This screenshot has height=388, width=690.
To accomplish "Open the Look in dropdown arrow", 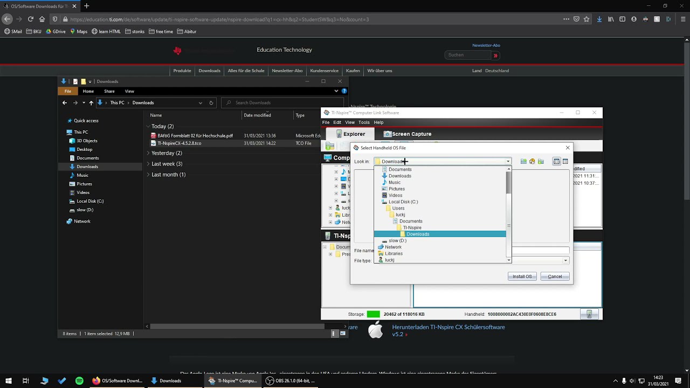I will 508,161.
